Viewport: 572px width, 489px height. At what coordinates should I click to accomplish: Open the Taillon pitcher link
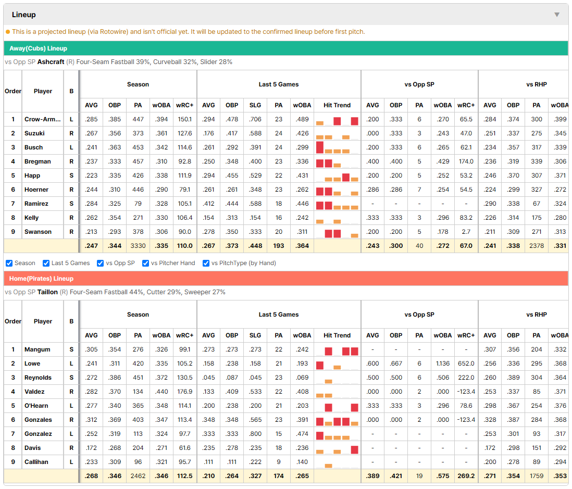(x=47, y=292)
